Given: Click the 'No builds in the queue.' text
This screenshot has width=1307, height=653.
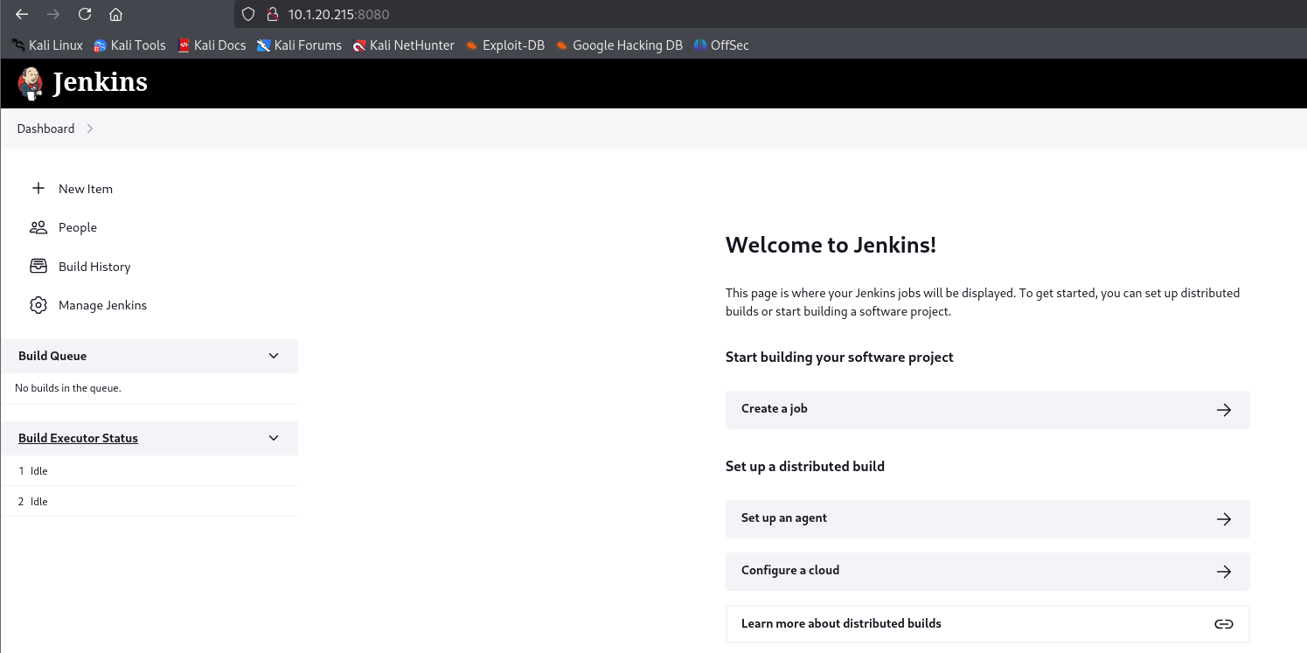Looking at the screenshot, I should click(x=68, y=388).
